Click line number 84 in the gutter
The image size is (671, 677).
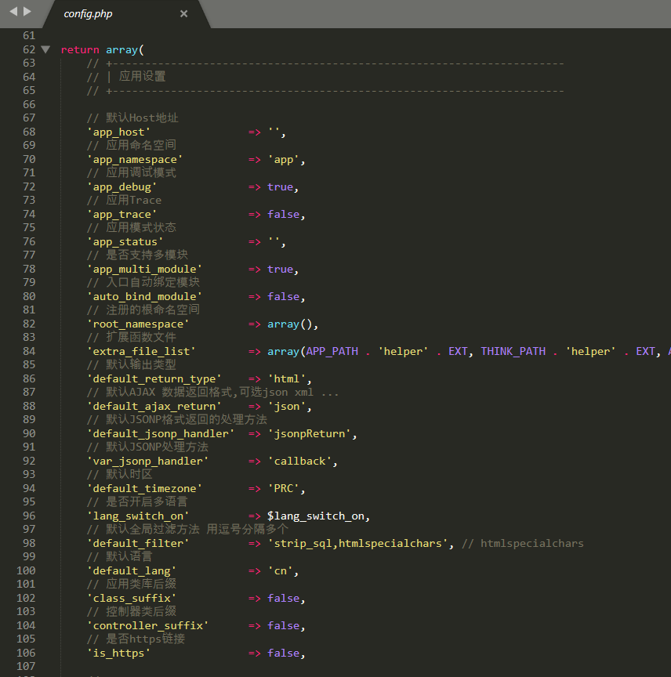(x=29, y=351)
